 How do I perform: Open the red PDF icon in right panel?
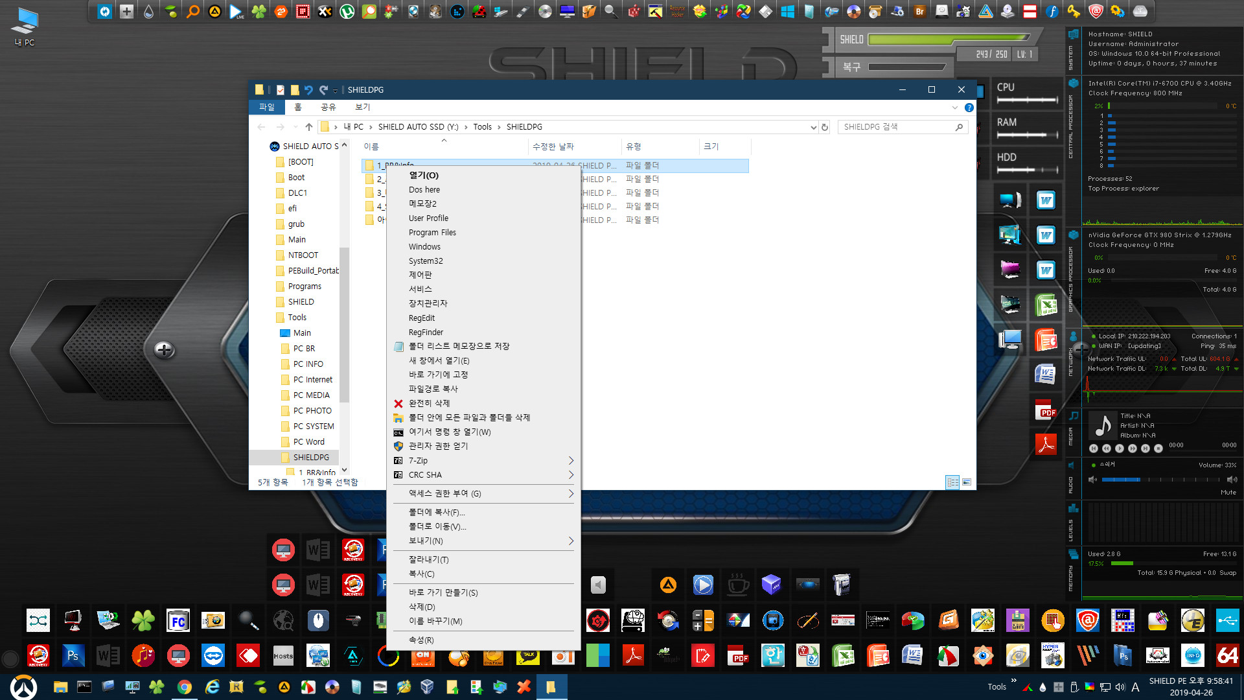(x=1046, y=410)
